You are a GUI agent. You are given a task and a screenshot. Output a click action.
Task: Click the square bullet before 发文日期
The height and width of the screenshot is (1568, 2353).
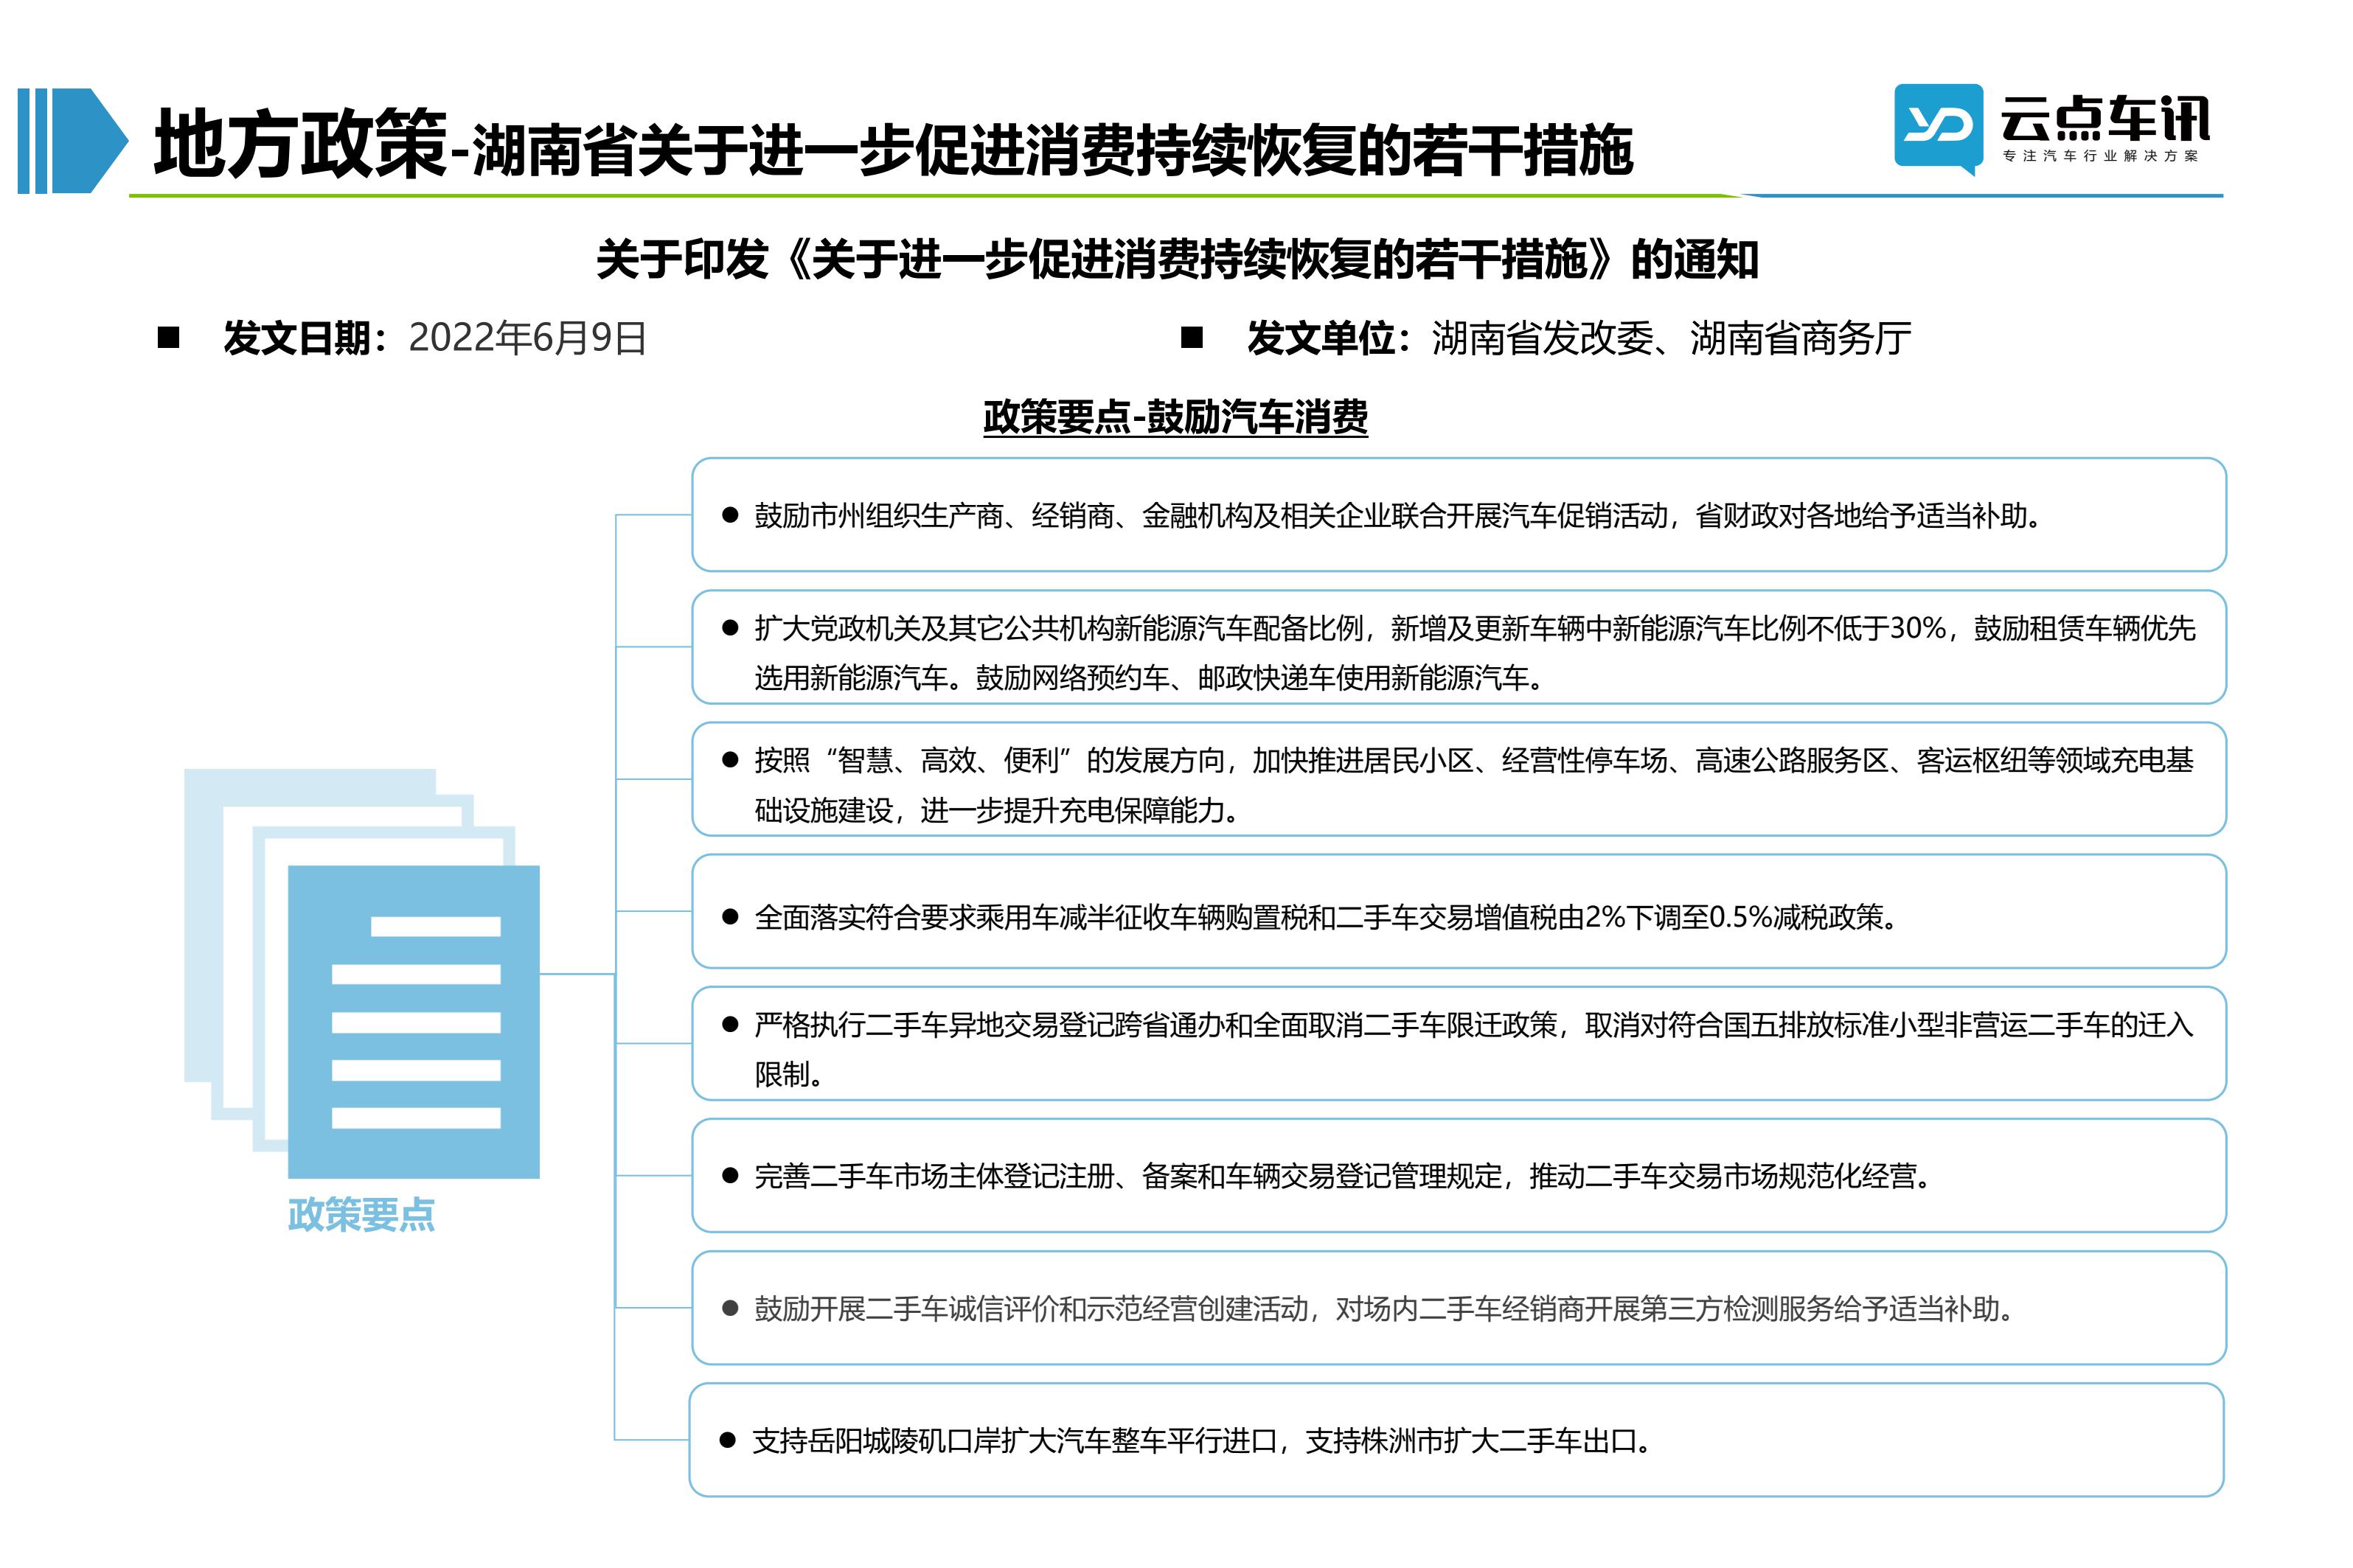point(168,338)
